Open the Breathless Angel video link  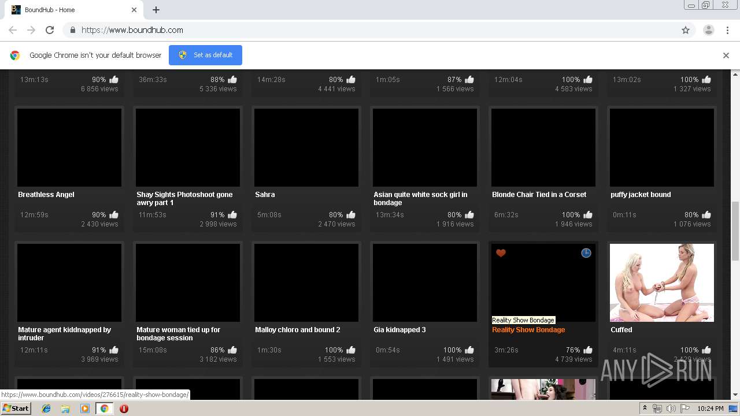click(46, 195)
